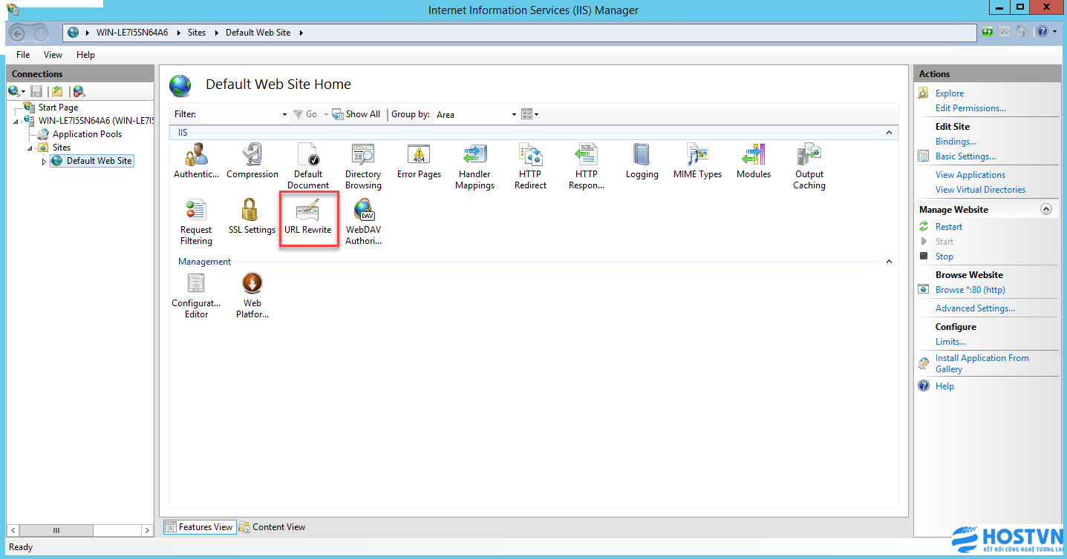Click Install Application From Gallery link
This screenshot has width=1067, height=559.
click(982, 363)
